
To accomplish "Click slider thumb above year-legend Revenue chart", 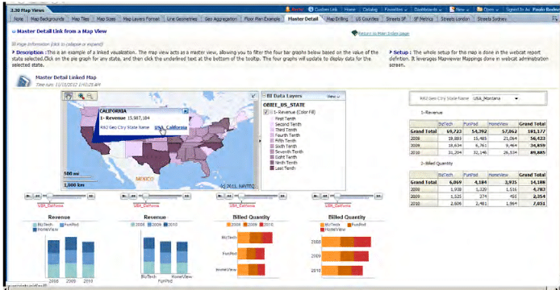I will click(145, 197).
